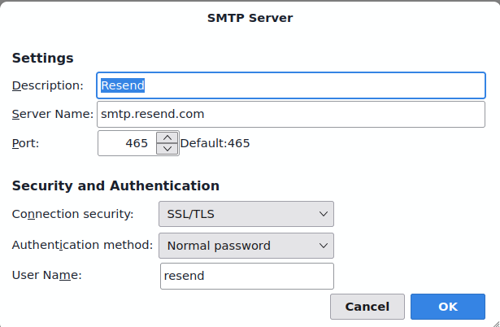Increase port with the up arrow
Viewport: 500px width, 327px height.
(x=167, y=137)
